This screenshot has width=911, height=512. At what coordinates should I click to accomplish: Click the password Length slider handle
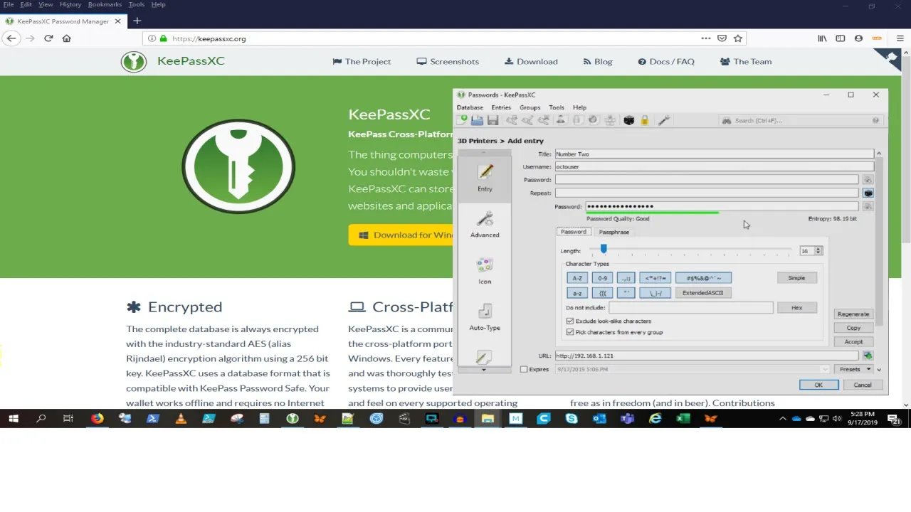click(x=604, y=249)
